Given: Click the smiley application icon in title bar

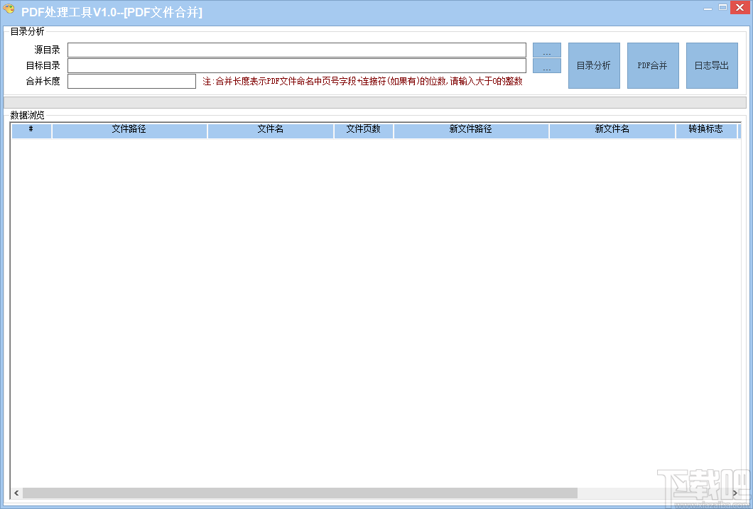Looking at the screenshot, I should coord(10,8).
